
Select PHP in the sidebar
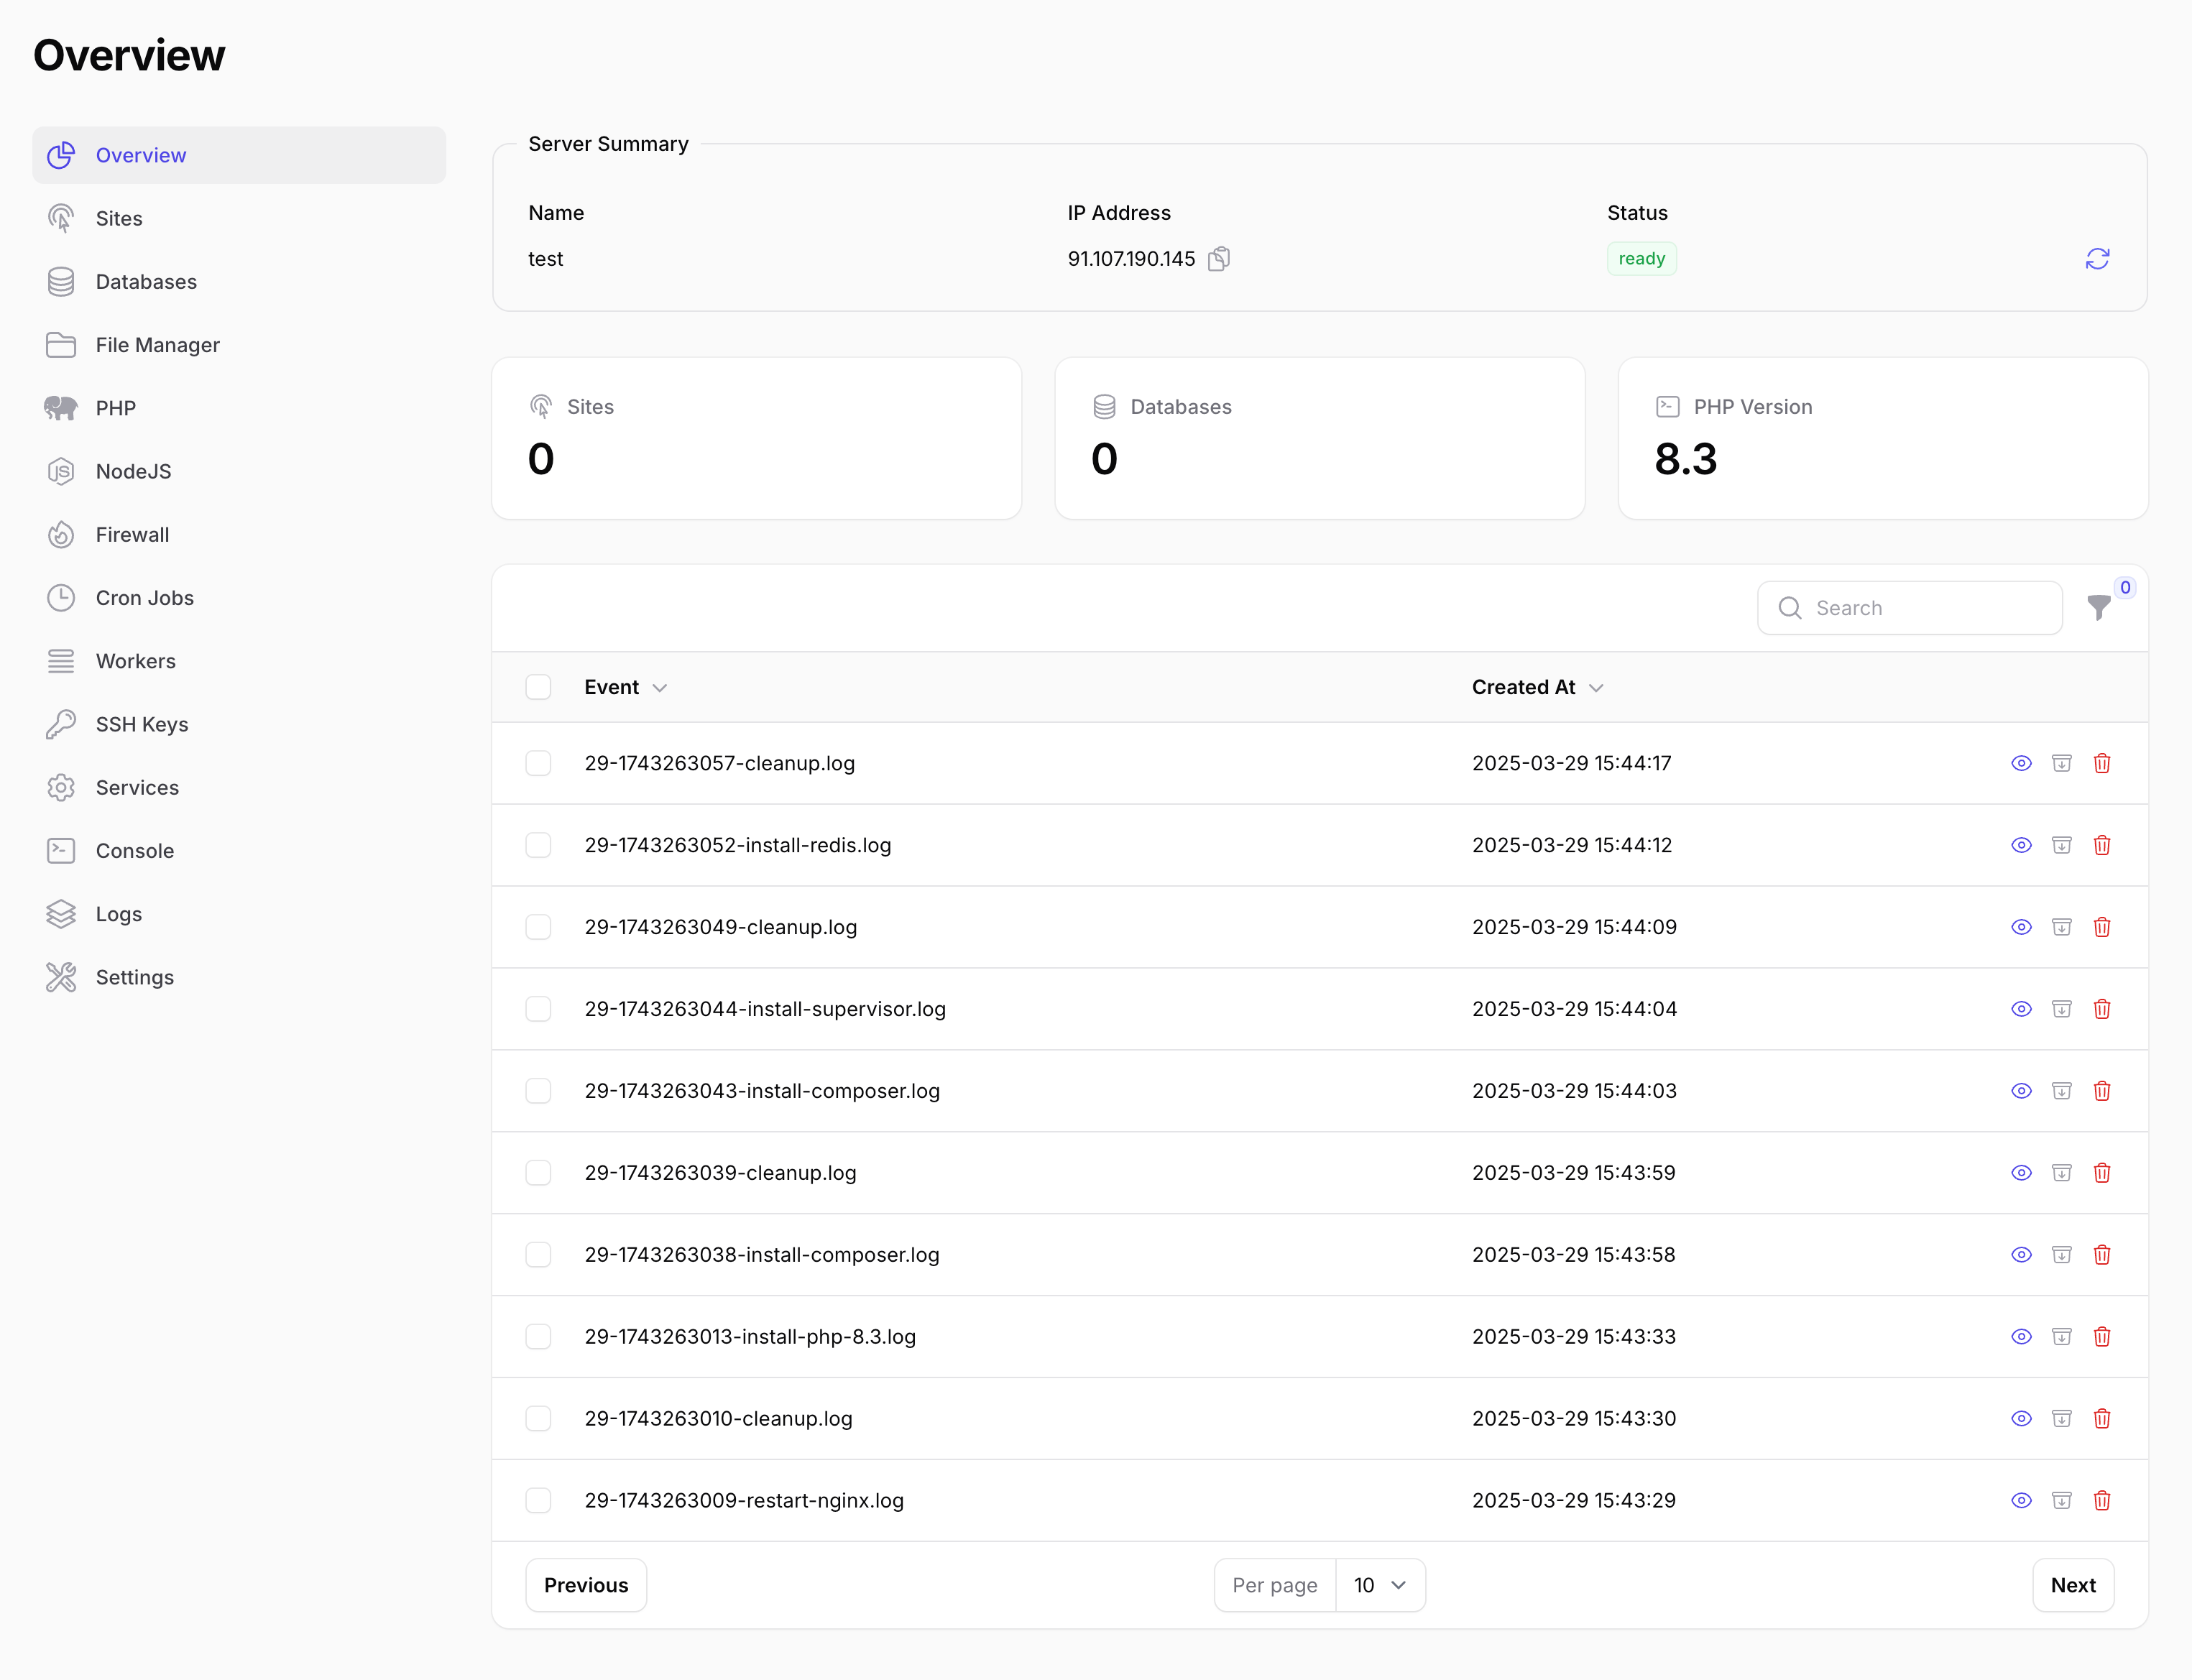pos(239,408)
